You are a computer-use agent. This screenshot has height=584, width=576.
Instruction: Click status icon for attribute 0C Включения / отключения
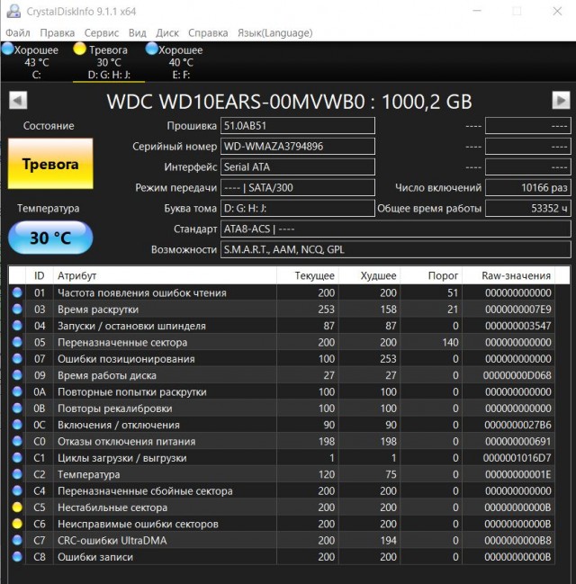click(17, 425)
